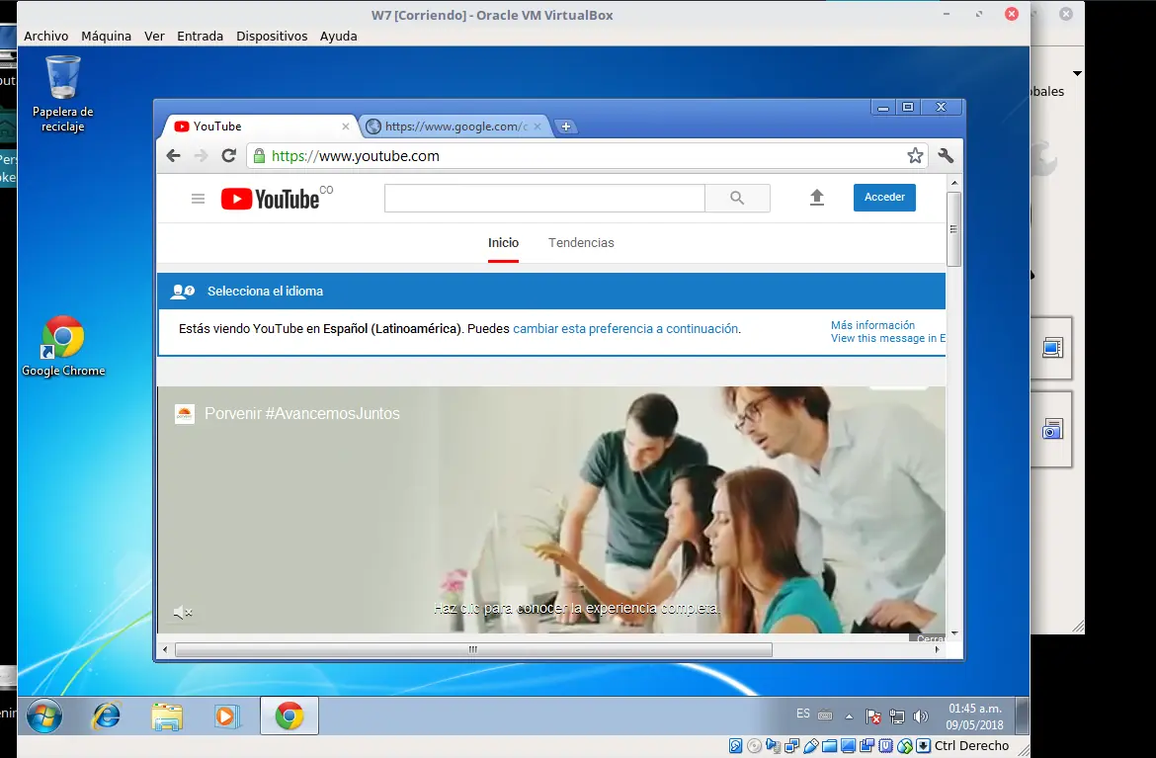This screenshot has width=1156, height=758.
Task: Unmute the Porvenir video with speaker icon
Action: 182,612
